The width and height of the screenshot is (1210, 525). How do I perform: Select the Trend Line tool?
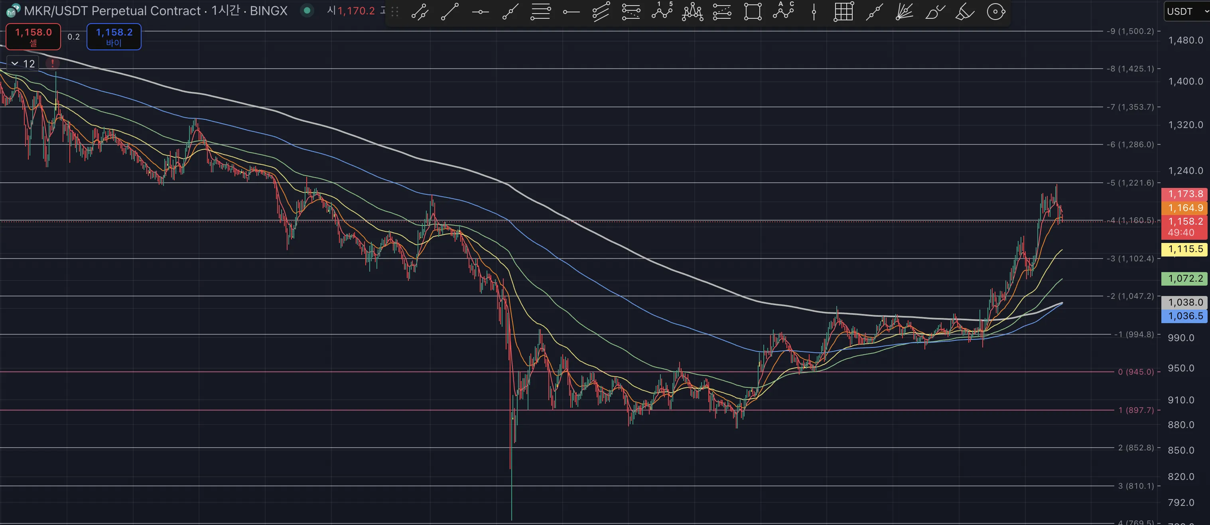tap(449, 12)
